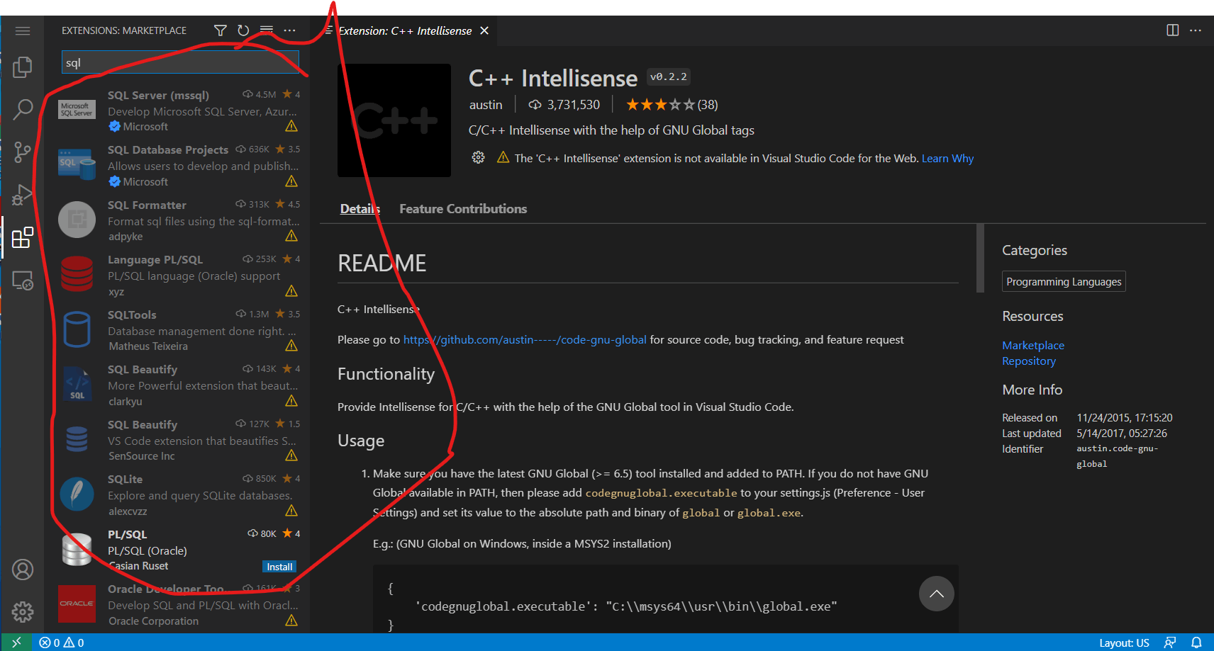This screenshot has height=651, width=1214.
Task: Click the version badge v0.2.2
Action: (x=668, y=77)
